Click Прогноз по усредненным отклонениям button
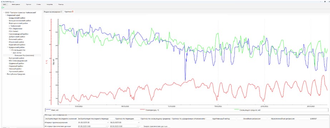330x128 pixels. [x=188, y=119]
